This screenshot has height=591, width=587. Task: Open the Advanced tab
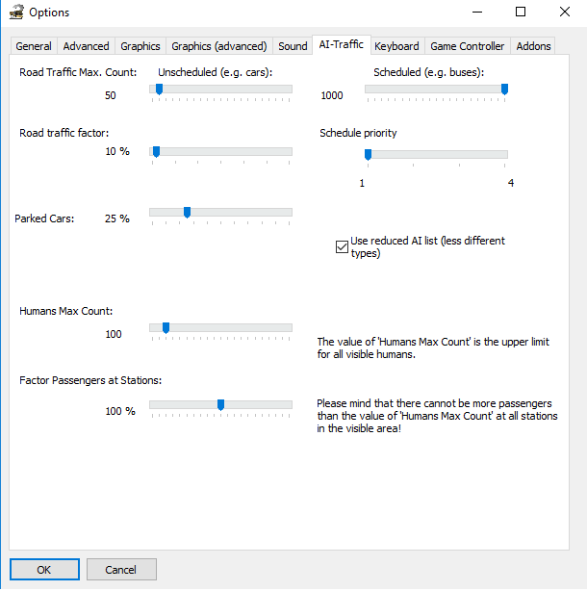pyautogui.click(x=87, y=46)
